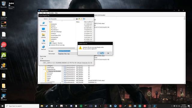
Task: Decline replace with No button
Action: tap(108, 53)
